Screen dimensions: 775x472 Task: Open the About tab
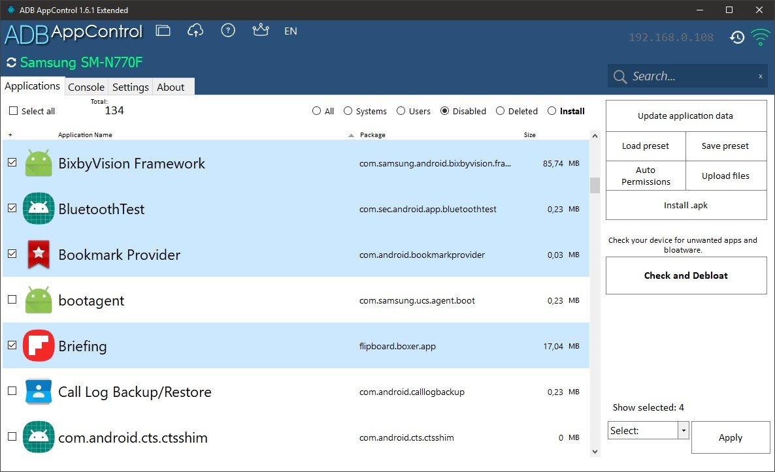click(x=171, y=87)
